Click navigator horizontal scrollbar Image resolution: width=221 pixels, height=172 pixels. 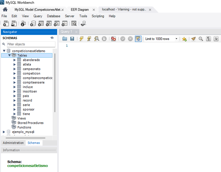(x=25, y=138)
